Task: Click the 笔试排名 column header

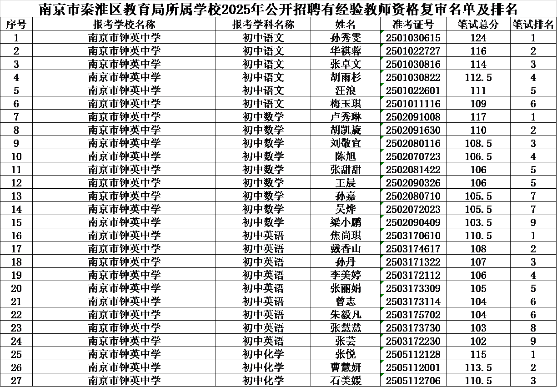Action: click(533, 24)
